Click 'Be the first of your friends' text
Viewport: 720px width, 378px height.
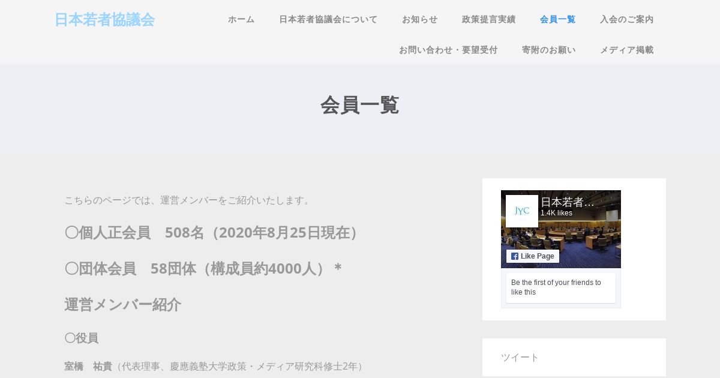556,287
